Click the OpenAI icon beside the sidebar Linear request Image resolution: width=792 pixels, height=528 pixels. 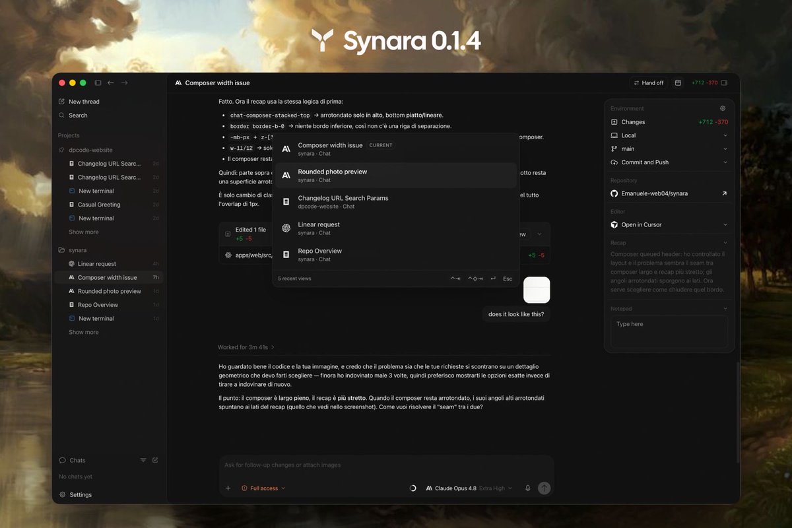[x=72, y=264]
